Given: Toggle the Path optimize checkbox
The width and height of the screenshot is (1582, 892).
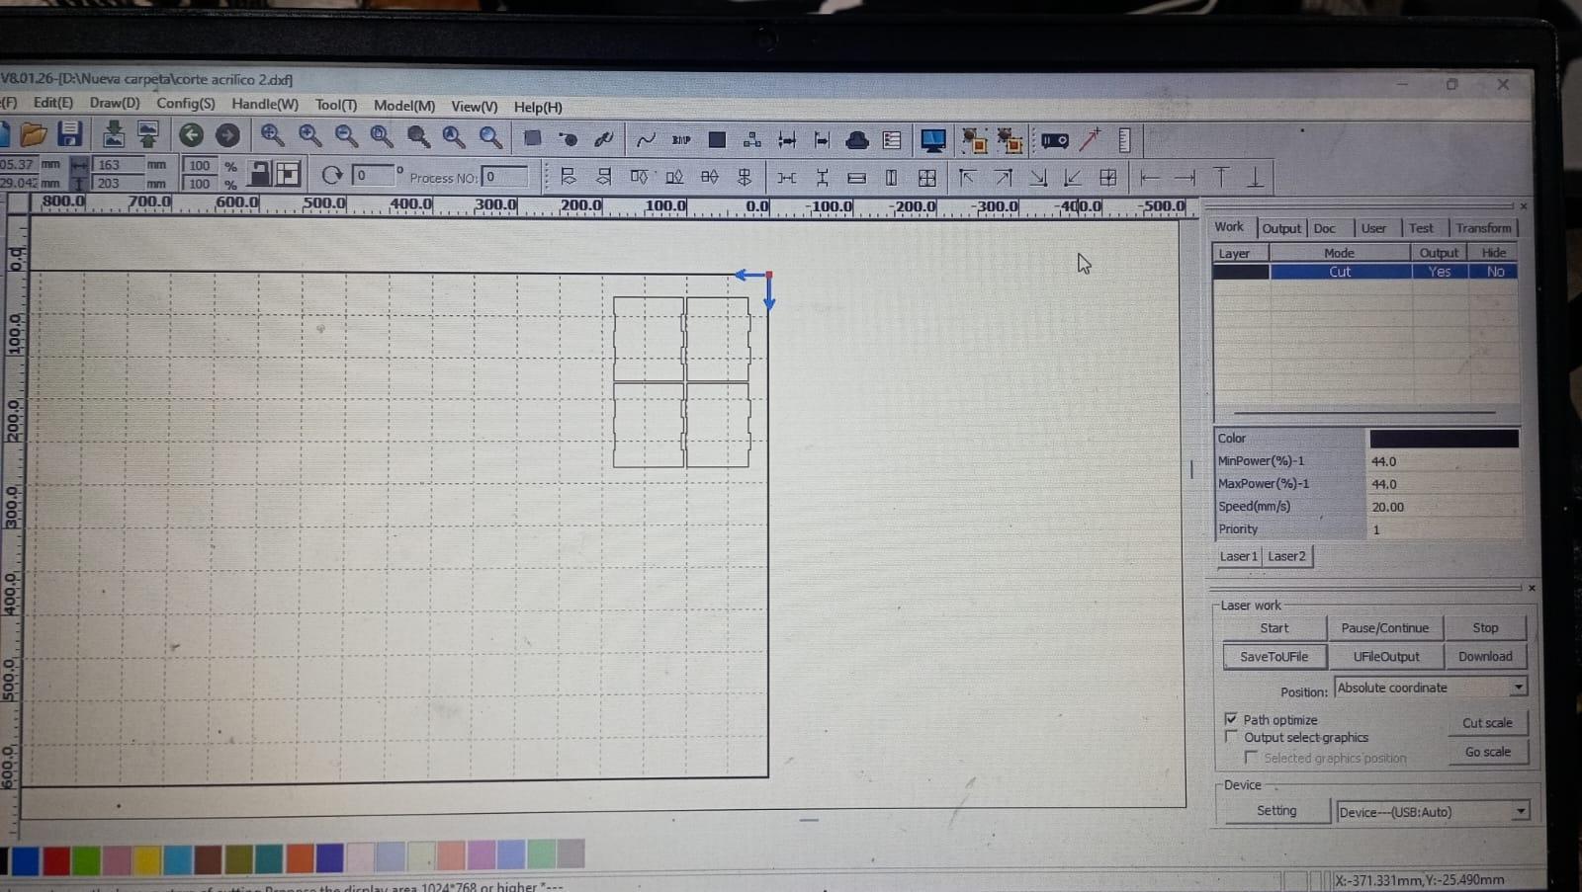Looking at the screenshot, I should click(x=1231, y=719).
